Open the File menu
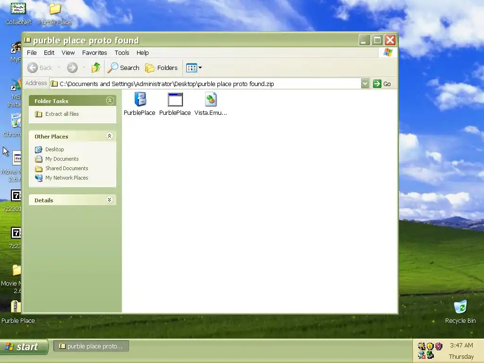The height and width of the screenshot is (363, 484). (x=32, y=53)
